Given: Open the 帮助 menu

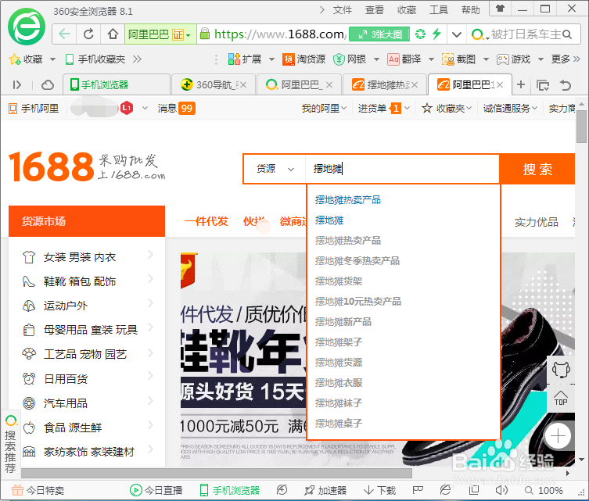Looking at the screenshot, I should (x=471, y=10).
